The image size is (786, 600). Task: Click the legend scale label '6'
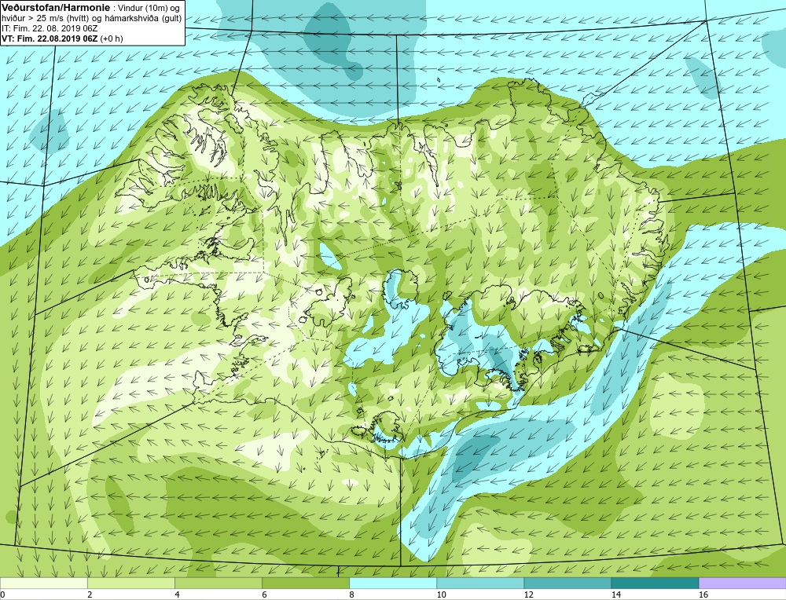coord(264,595)
